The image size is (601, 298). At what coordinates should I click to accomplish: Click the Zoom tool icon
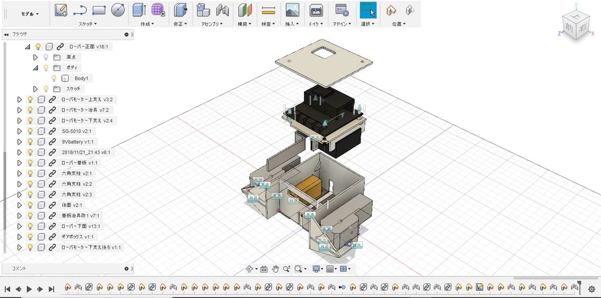286,269
